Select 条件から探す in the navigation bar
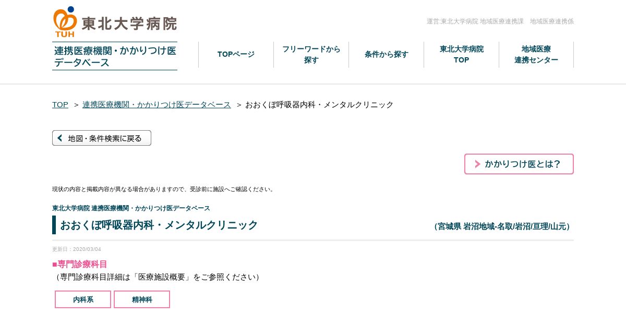The image size is (626, 328). point(387,54)
